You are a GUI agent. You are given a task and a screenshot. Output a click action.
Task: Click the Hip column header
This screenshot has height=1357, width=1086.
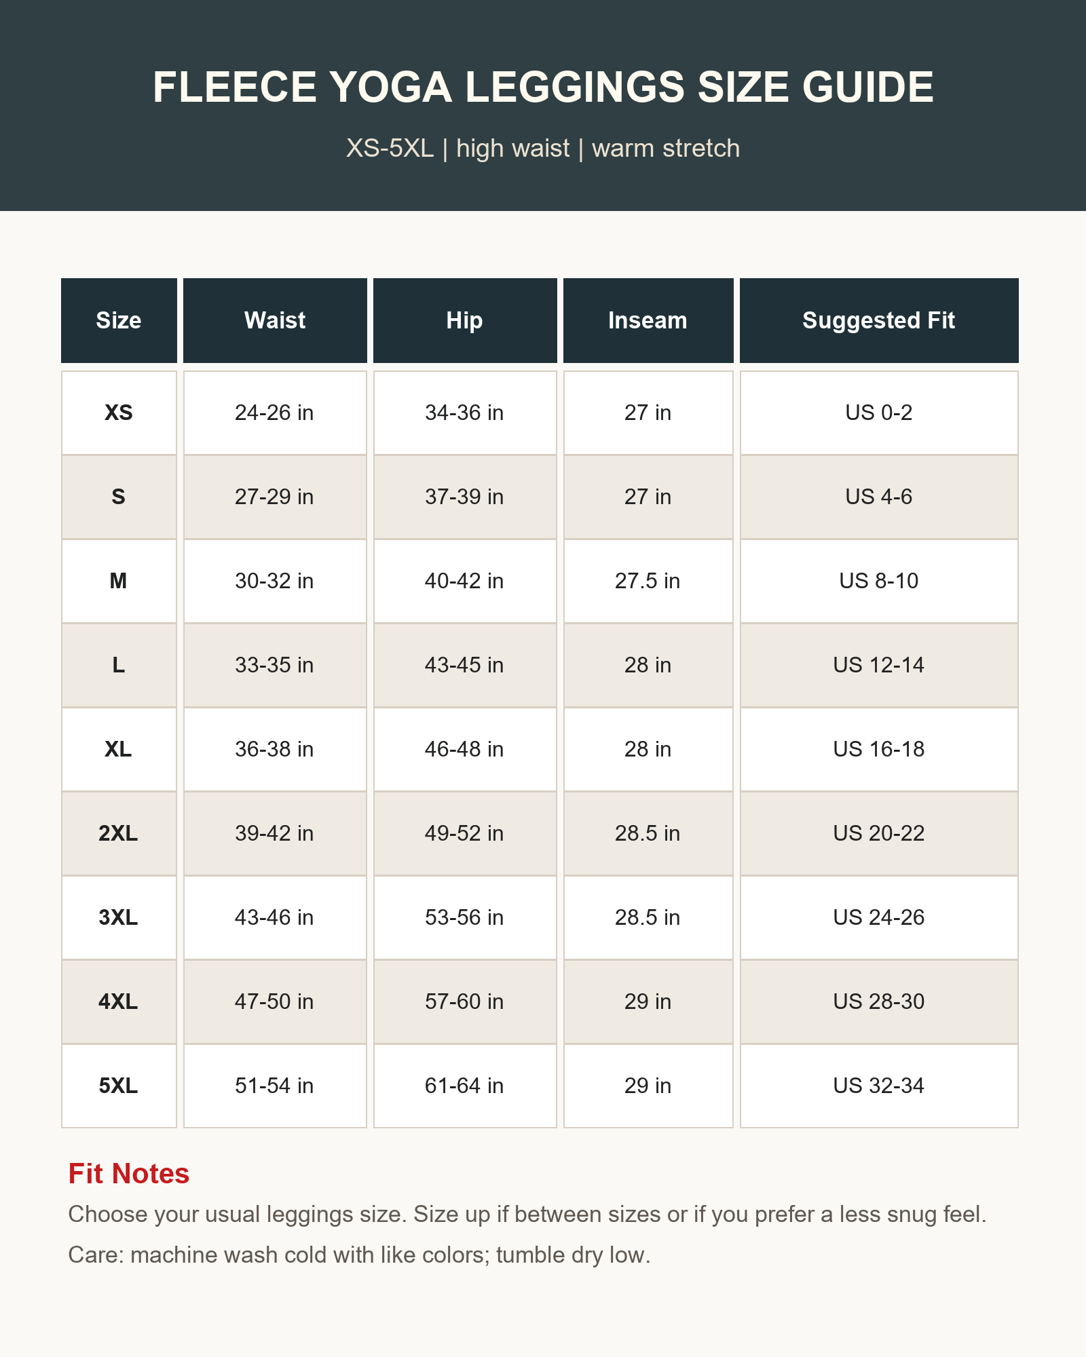(x=465, y=320)
